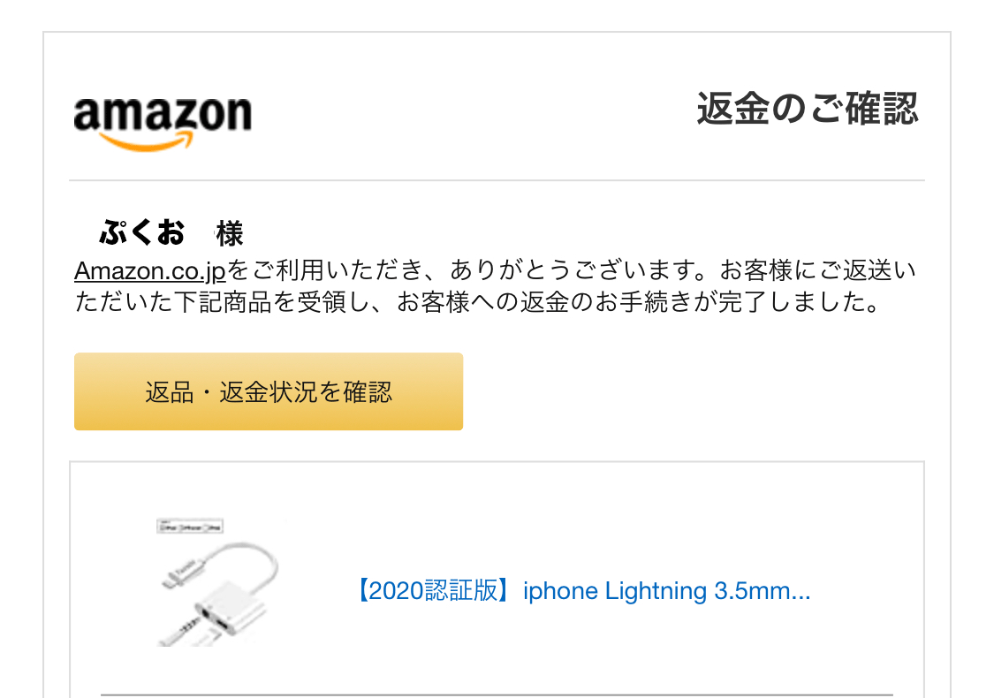
Task: Click the 返金のご確認 heading text
Action: coord(808,109)
